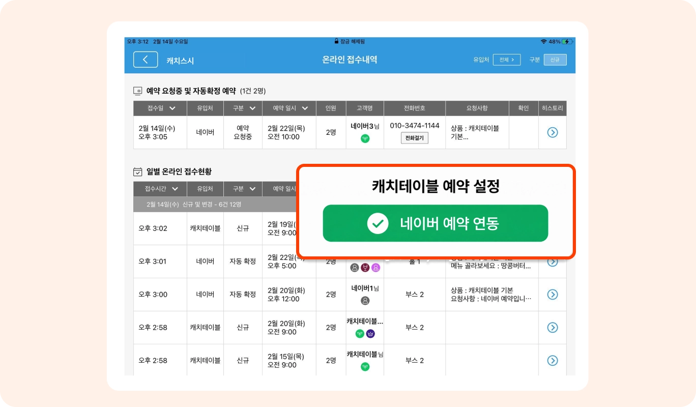Open the 유입처 전체 selector
The width and height of the screenshot is (696, 407).
(x=506, y=60)
